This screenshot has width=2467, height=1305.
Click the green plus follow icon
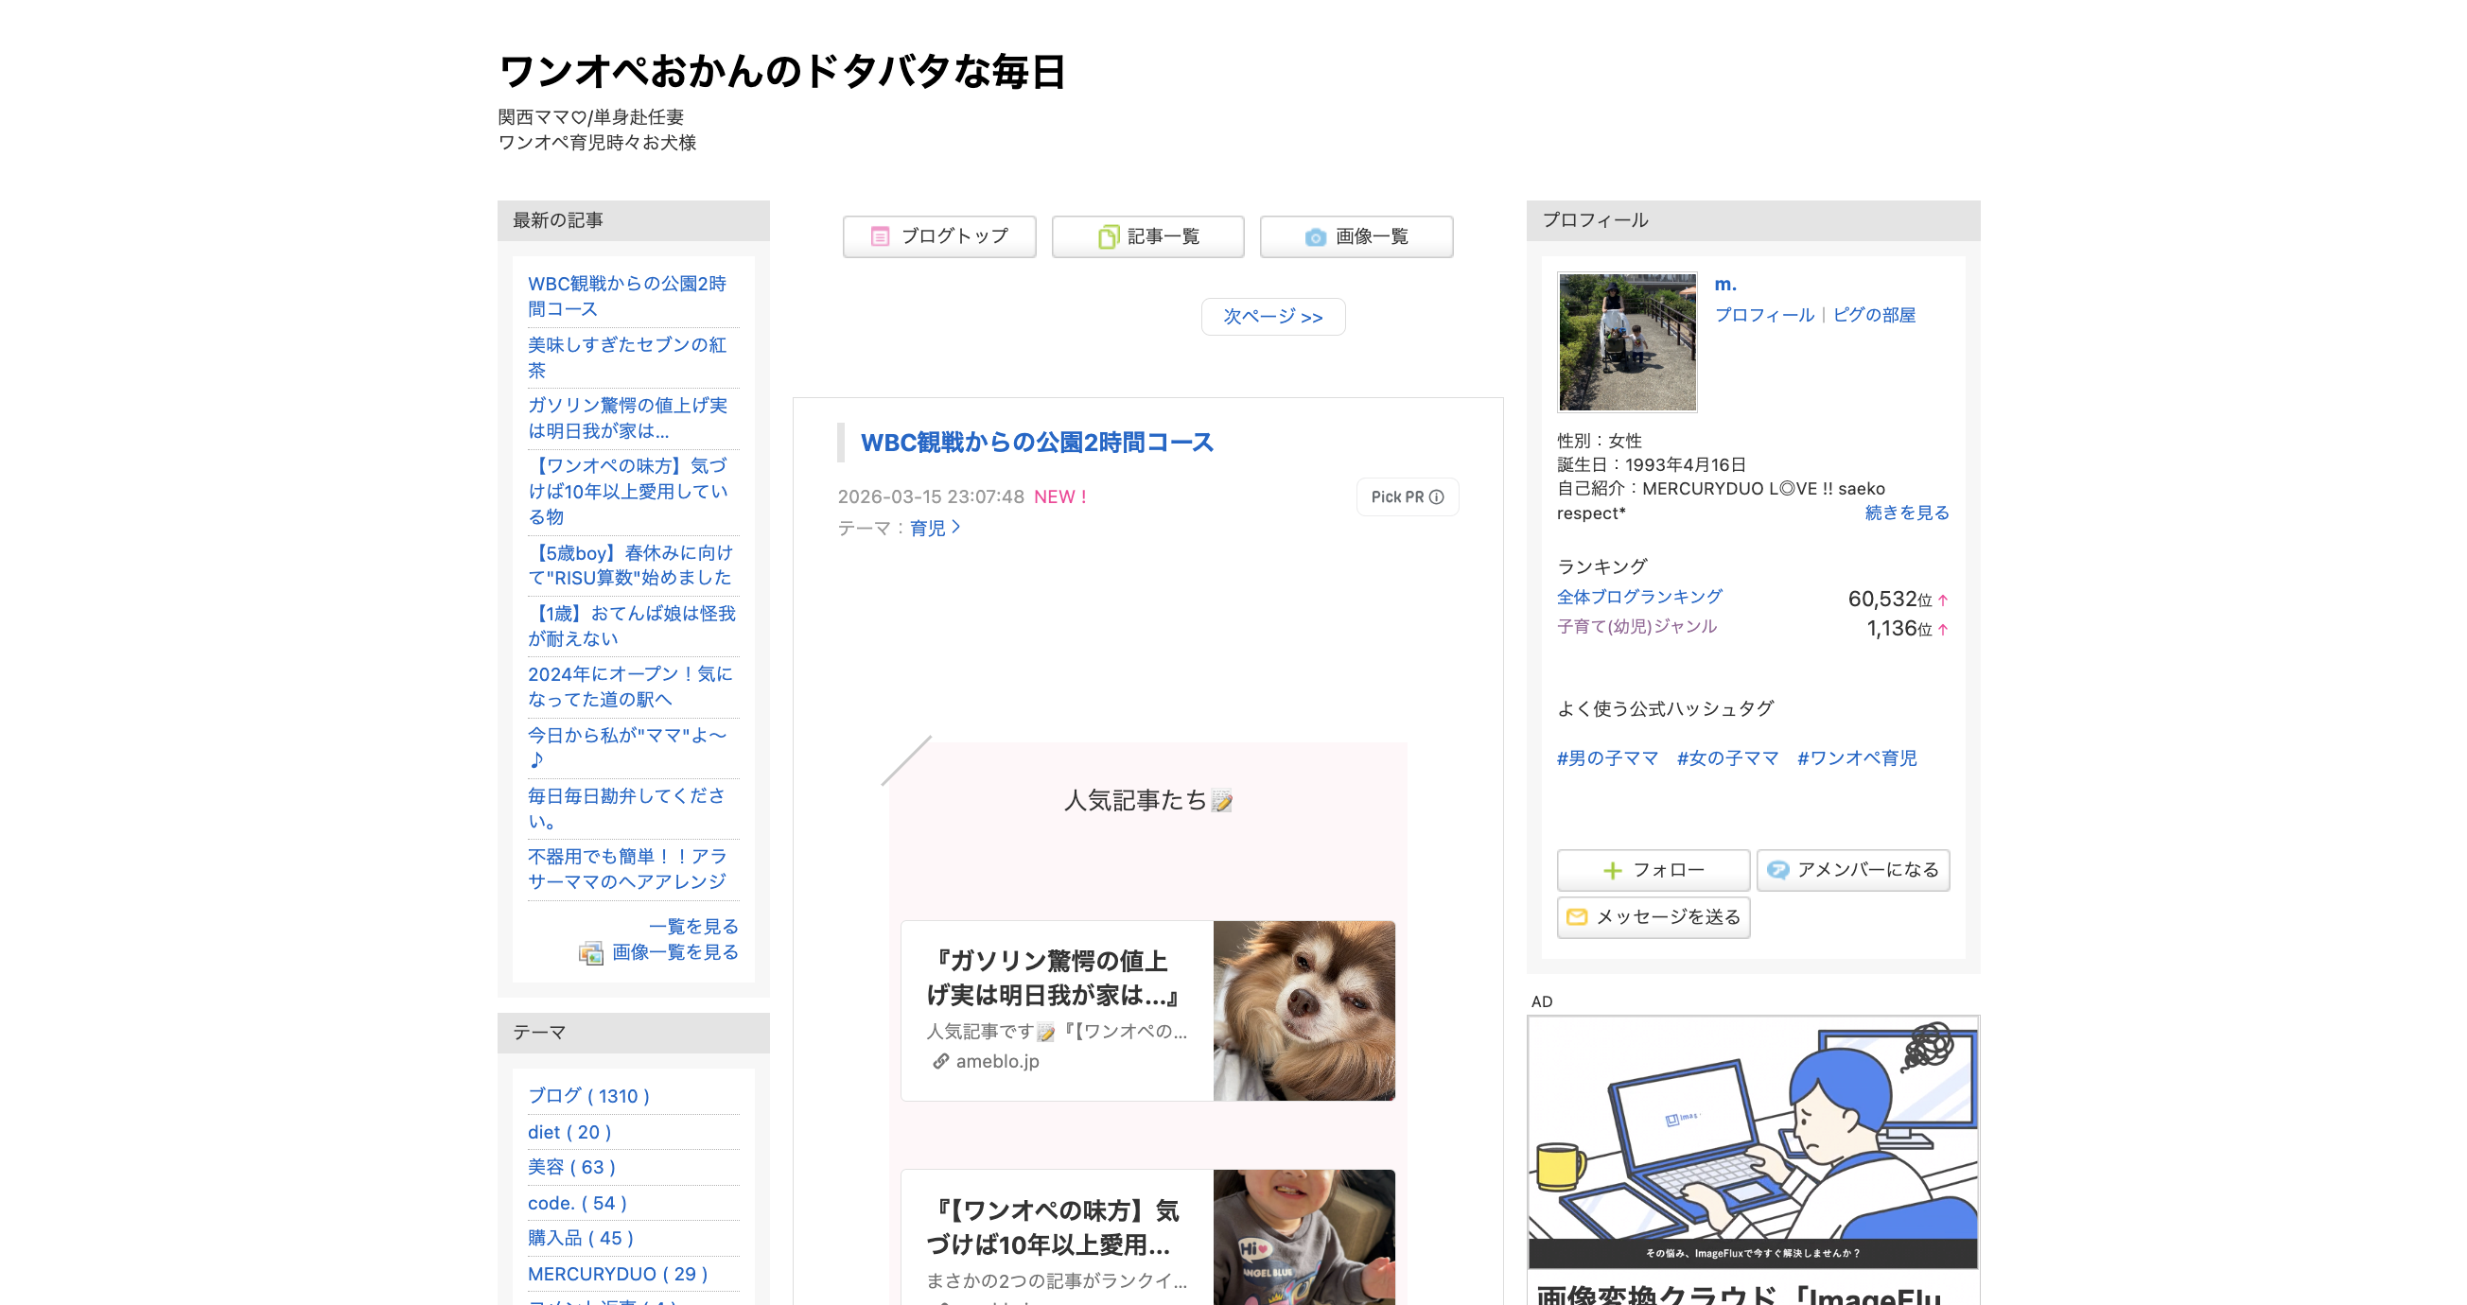(x=1612, y=870)
